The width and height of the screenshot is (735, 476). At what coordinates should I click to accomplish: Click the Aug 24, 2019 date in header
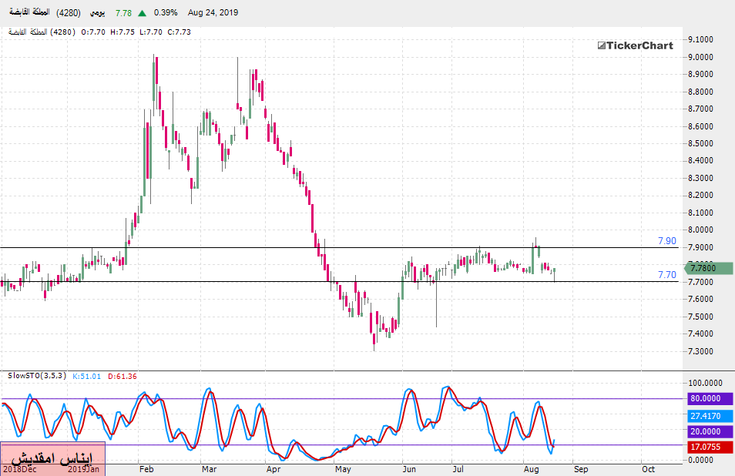[x=213, y=13]
